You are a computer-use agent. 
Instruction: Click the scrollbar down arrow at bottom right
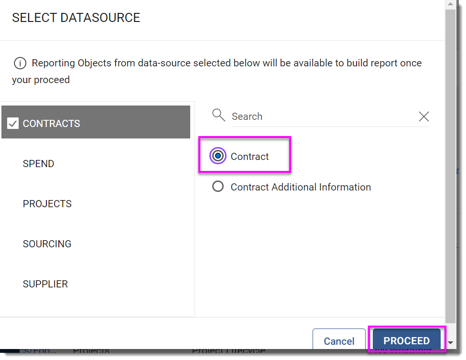coord(450,342)
